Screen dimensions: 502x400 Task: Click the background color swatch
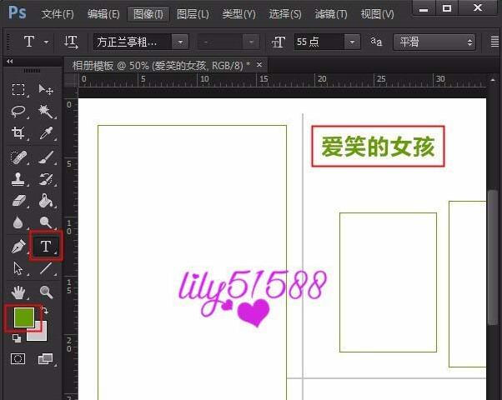[x=41, y=335]
